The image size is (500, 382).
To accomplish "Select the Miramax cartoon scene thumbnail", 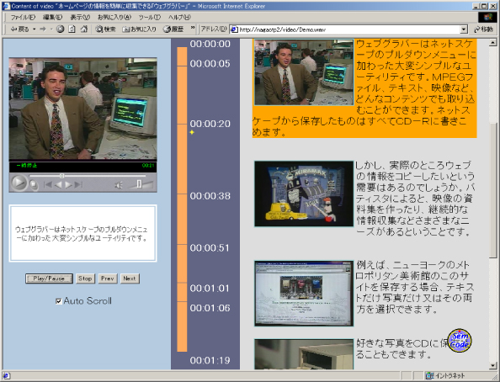I will pyautogui.click(x=304, y=194).
